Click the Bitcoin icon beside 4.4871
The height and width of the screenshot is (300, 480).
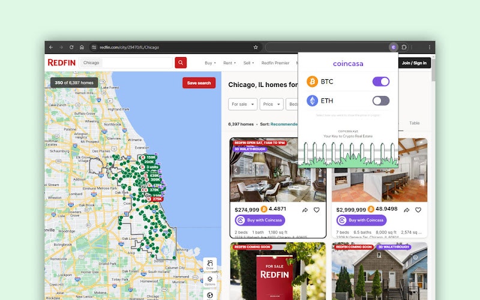[264, 209]
